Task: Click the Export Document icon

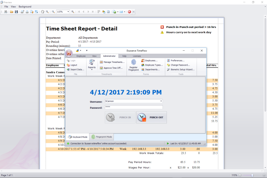Action: [114, 12]
